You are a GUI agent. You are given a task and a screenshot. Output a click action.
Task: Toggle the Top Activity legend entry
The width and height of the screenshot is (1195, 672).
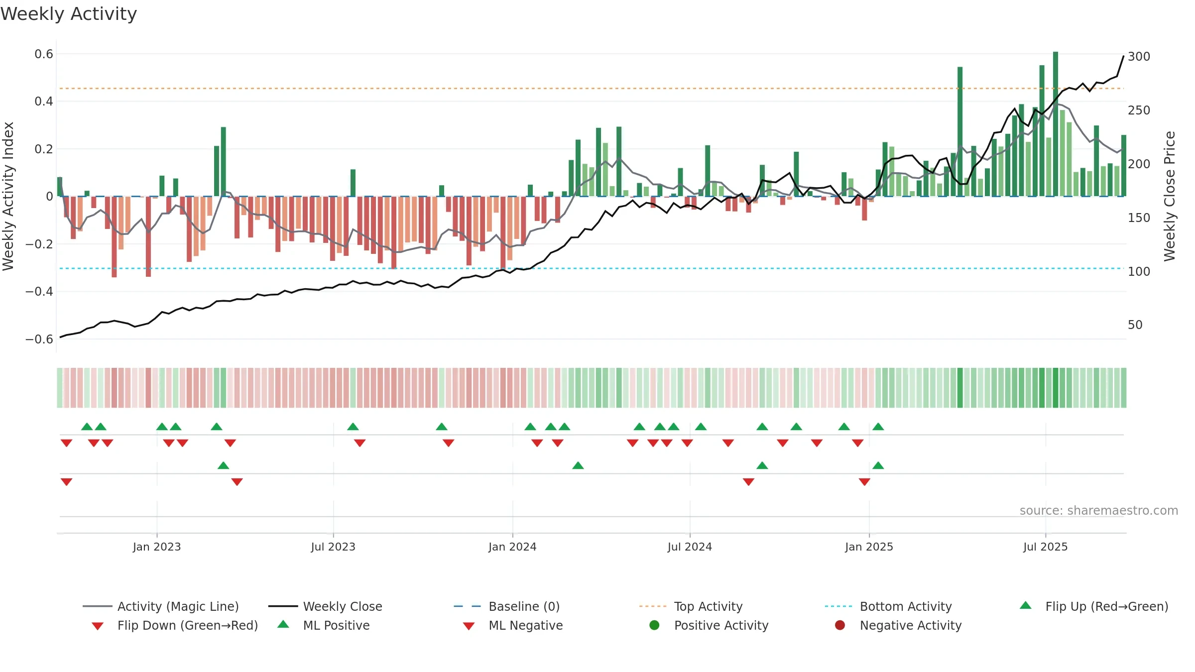691,606
